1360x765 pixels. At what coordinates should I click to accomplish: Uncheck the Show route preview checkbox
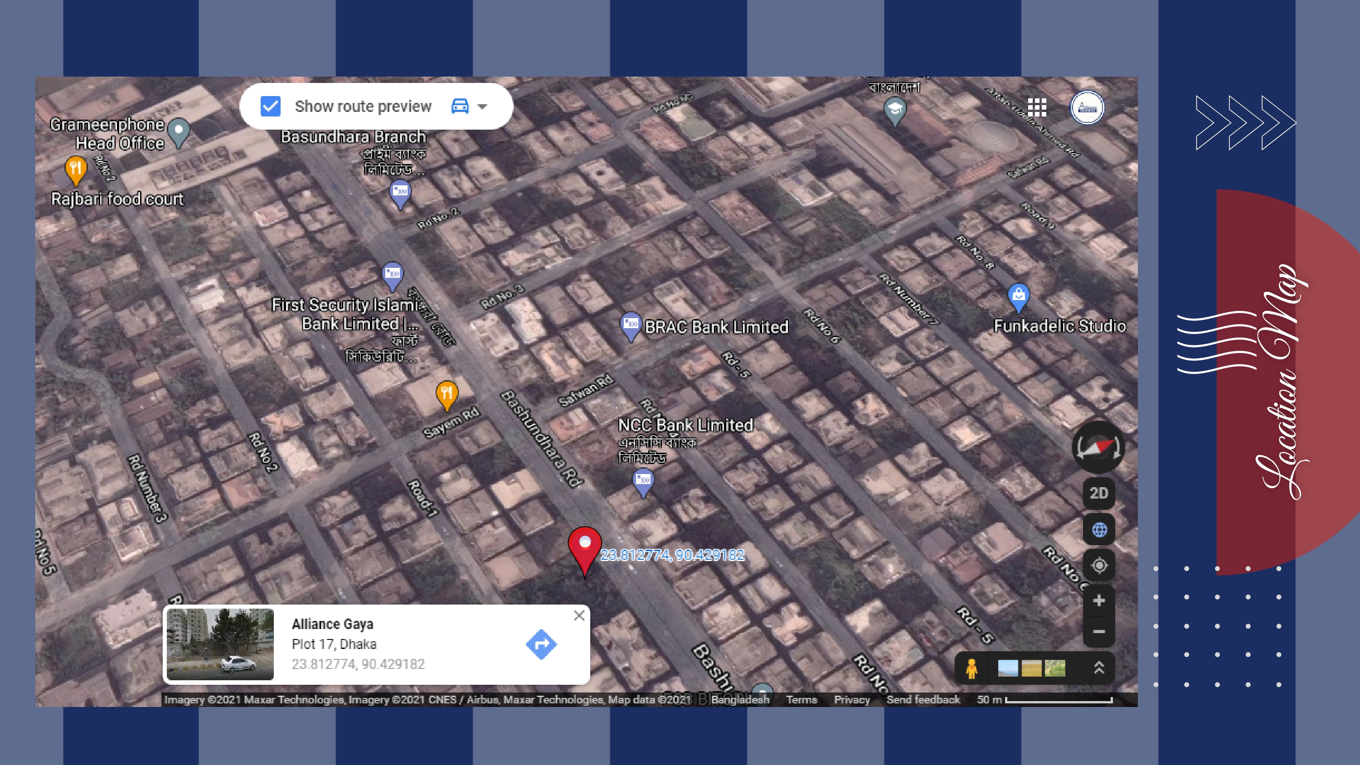pyautogui.click(x=270, y=106)
